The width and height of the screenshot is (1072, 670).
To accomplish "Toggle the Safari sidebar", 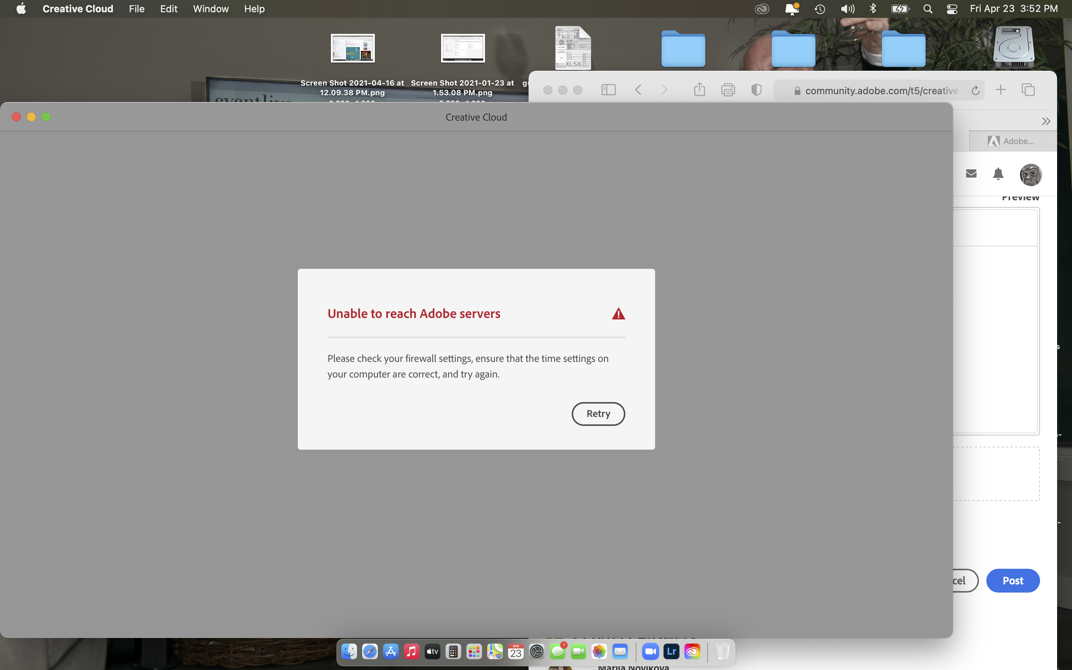I will 609,89.
